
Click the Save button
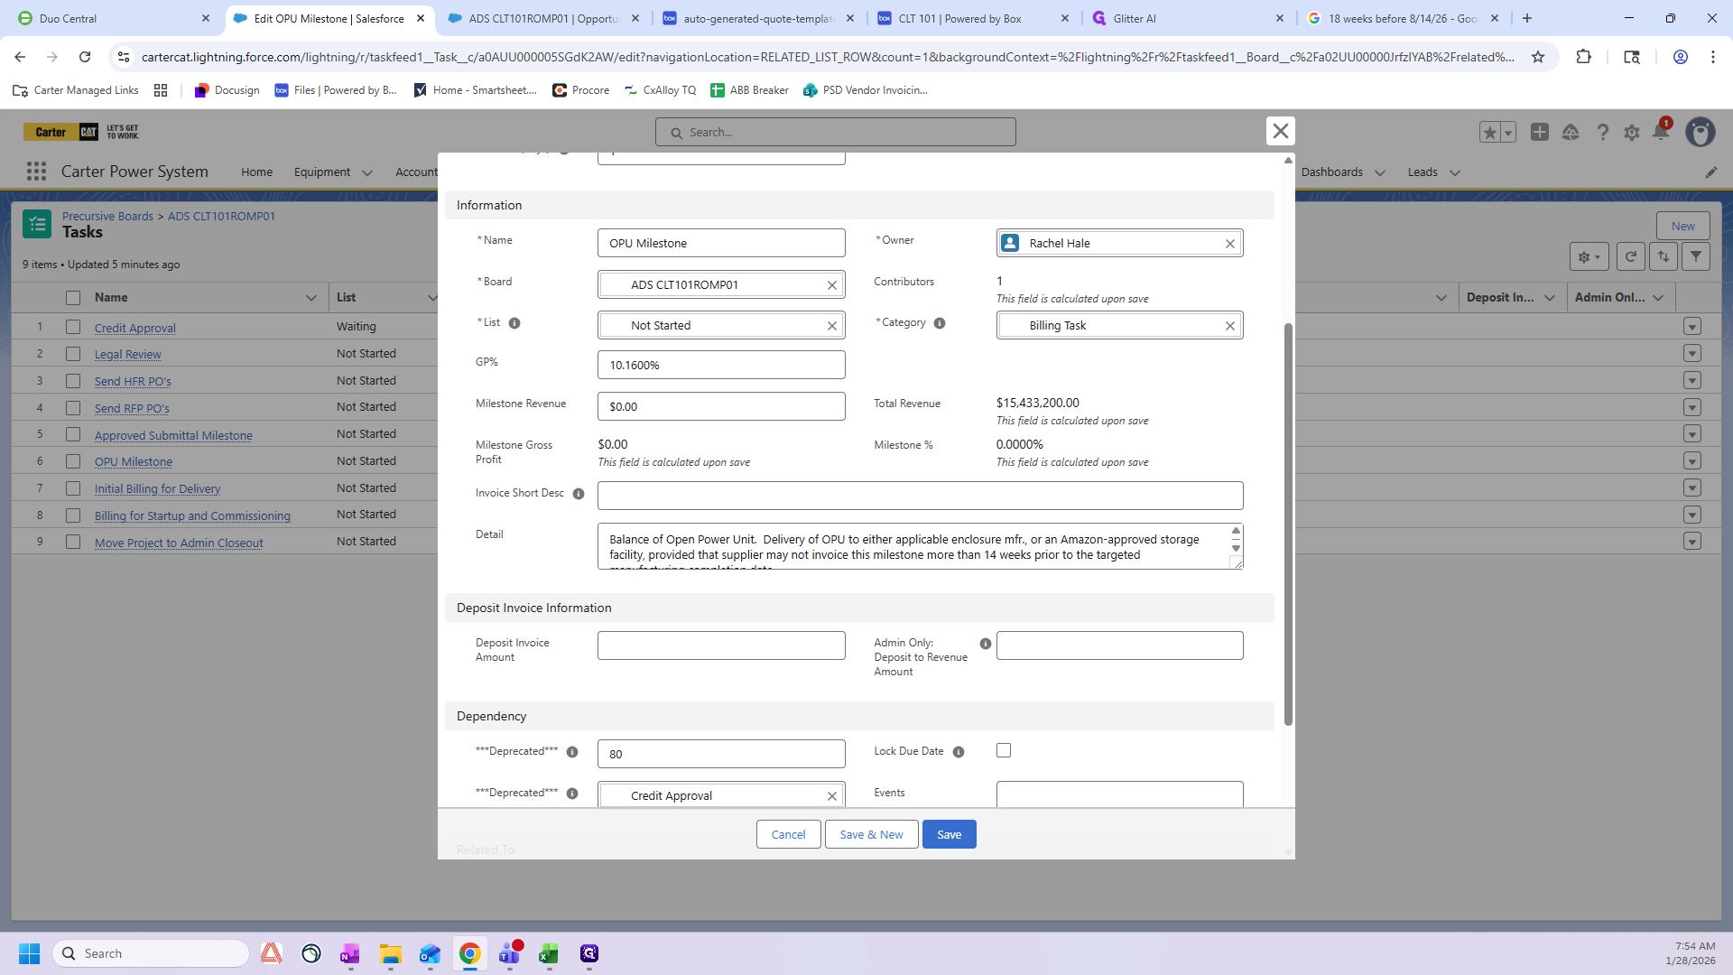pos(949,834)
